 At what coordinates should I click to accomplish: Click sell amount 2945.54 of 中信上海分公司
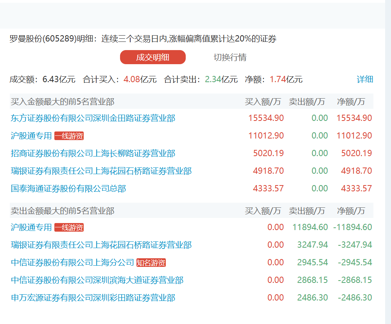312,263
